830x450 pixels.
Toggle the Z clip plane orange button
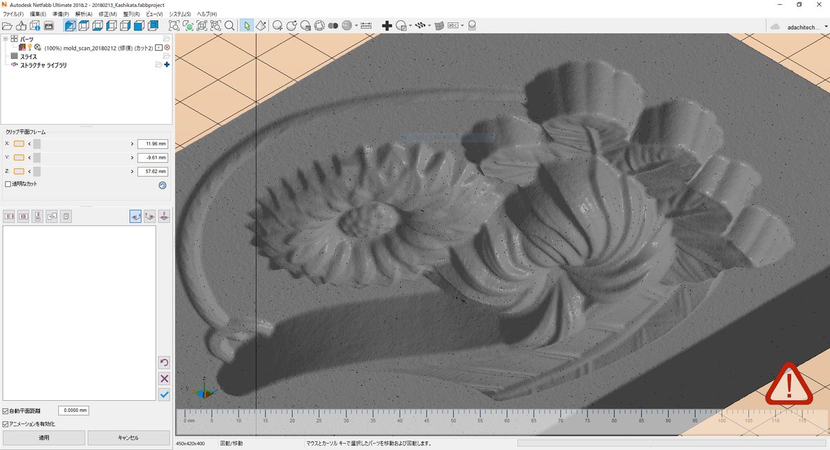coord(19,171)
